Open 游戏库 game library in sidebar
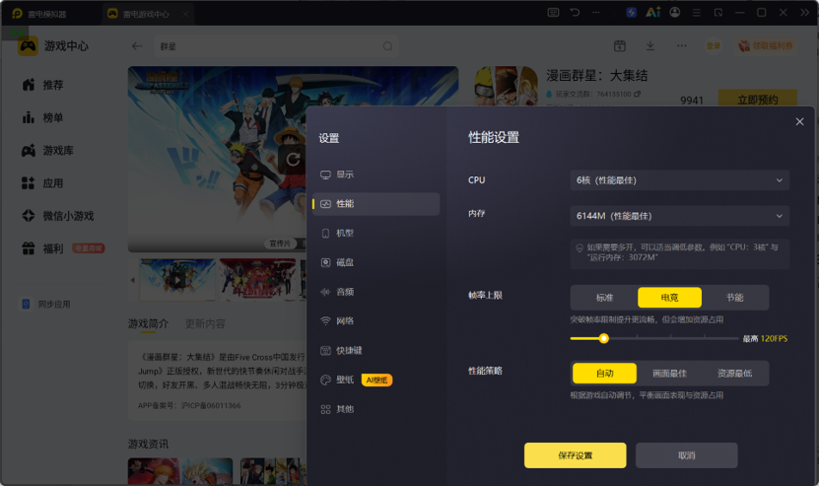 (x=47, y=151)
